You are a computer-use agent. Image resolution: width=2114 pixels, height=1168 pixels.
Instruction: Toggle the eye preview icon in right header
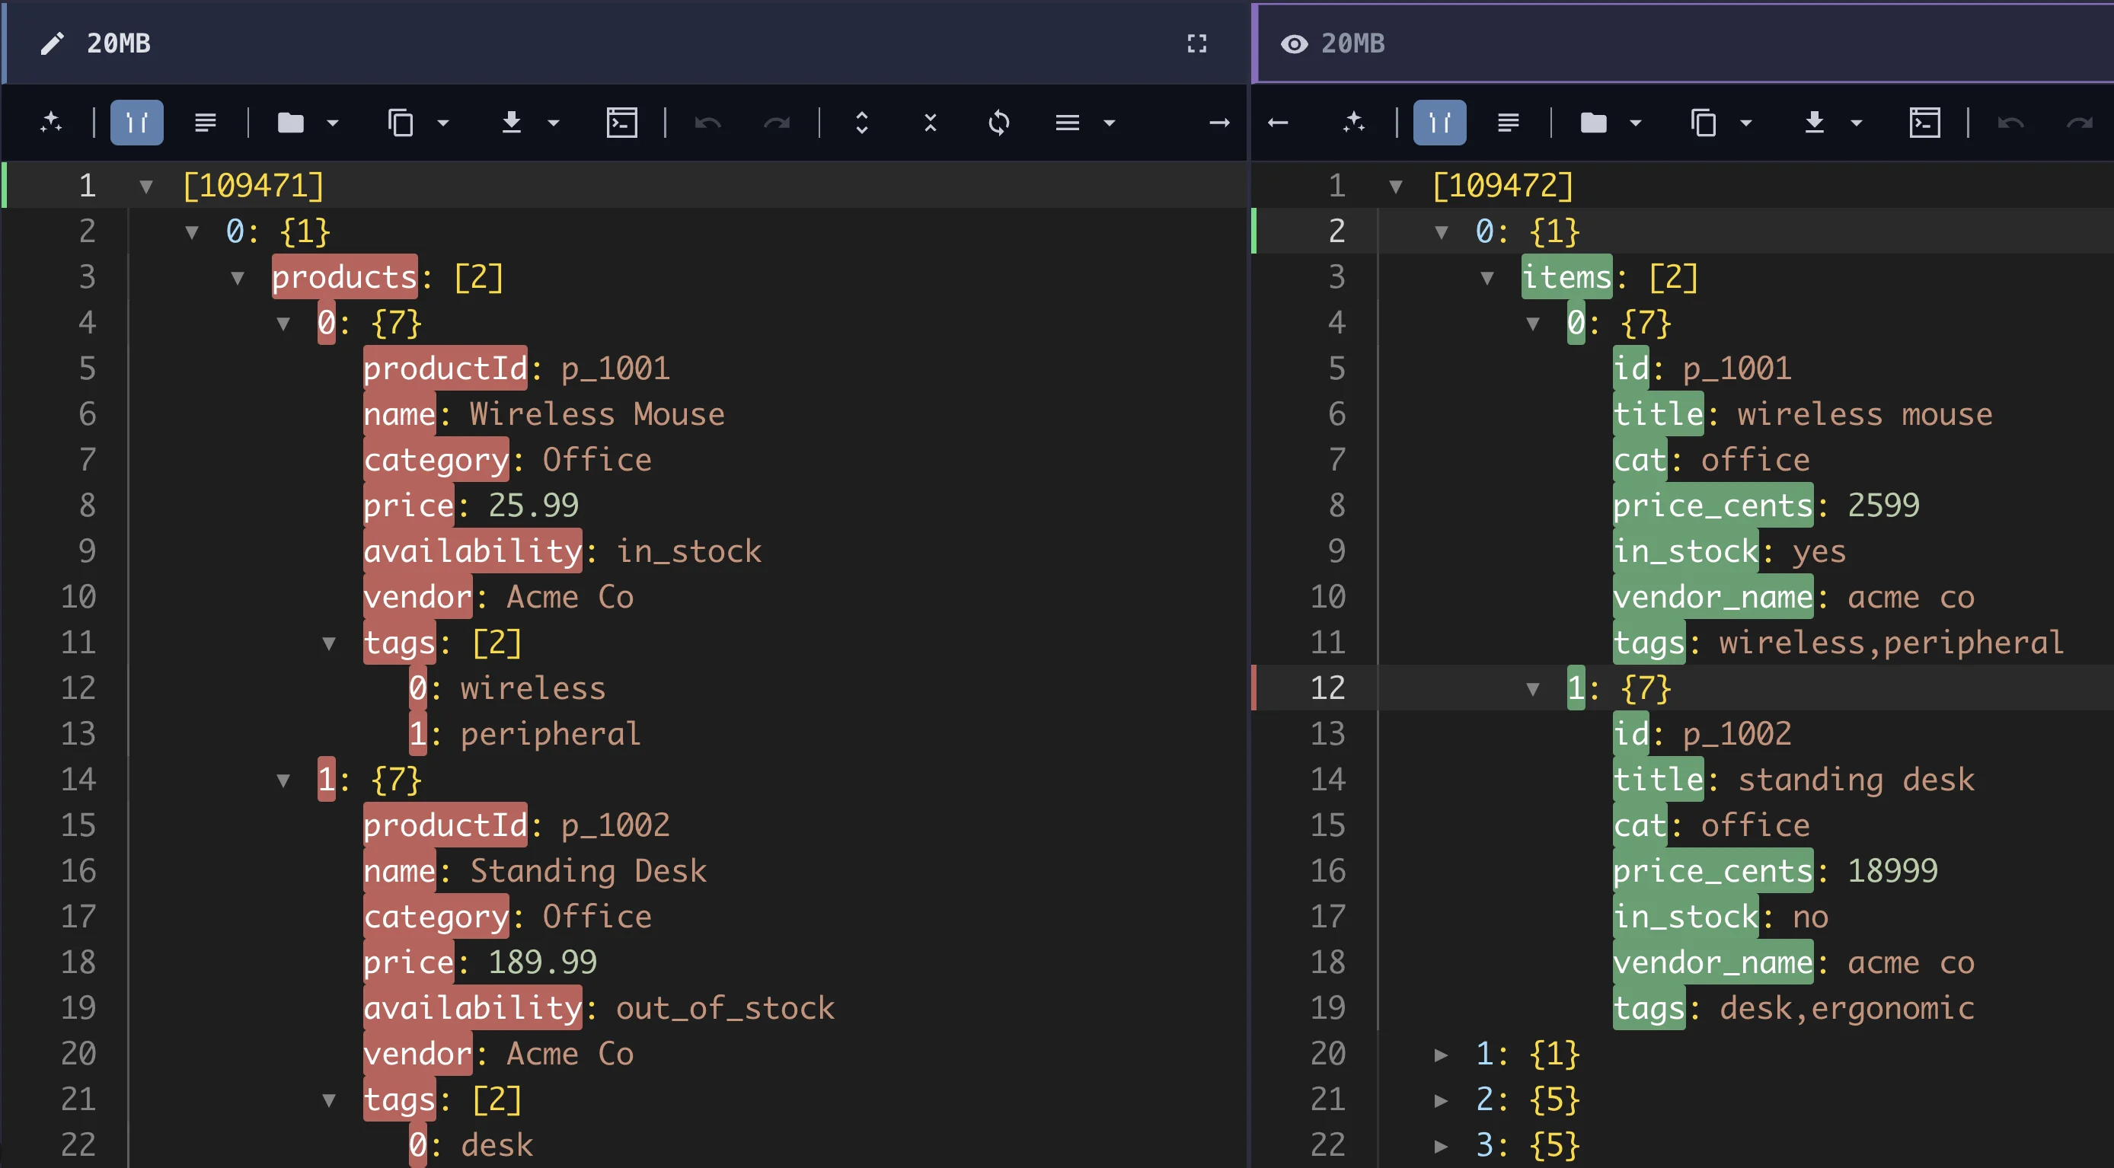pos(1297,43)
